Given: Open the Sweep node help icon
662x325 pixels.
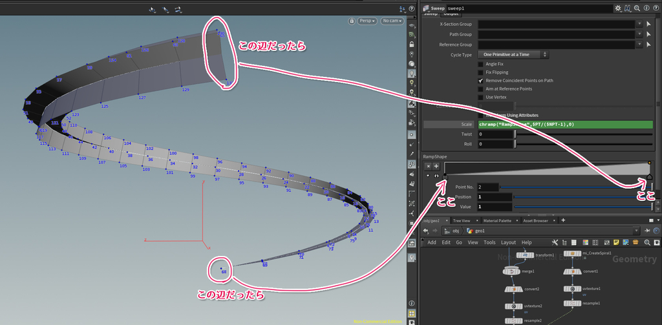Looking at the screenshot, I should (x=655, y=8).
